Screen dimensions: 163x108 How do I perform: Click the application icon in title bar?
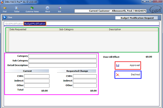(2, 2)
